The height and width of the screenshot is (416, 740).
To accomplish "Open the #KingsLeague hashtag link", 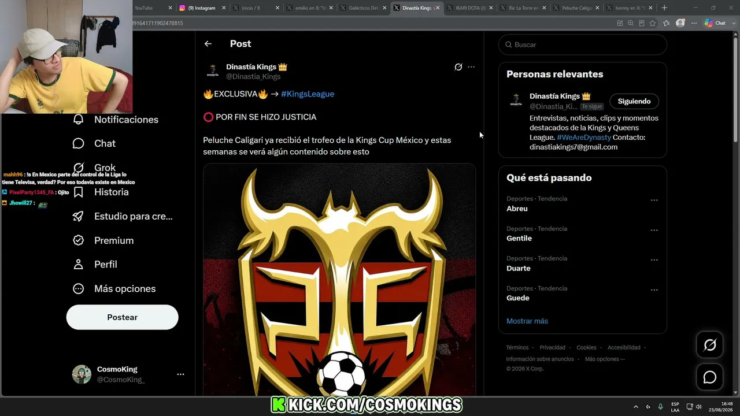I will pos(308,94).
